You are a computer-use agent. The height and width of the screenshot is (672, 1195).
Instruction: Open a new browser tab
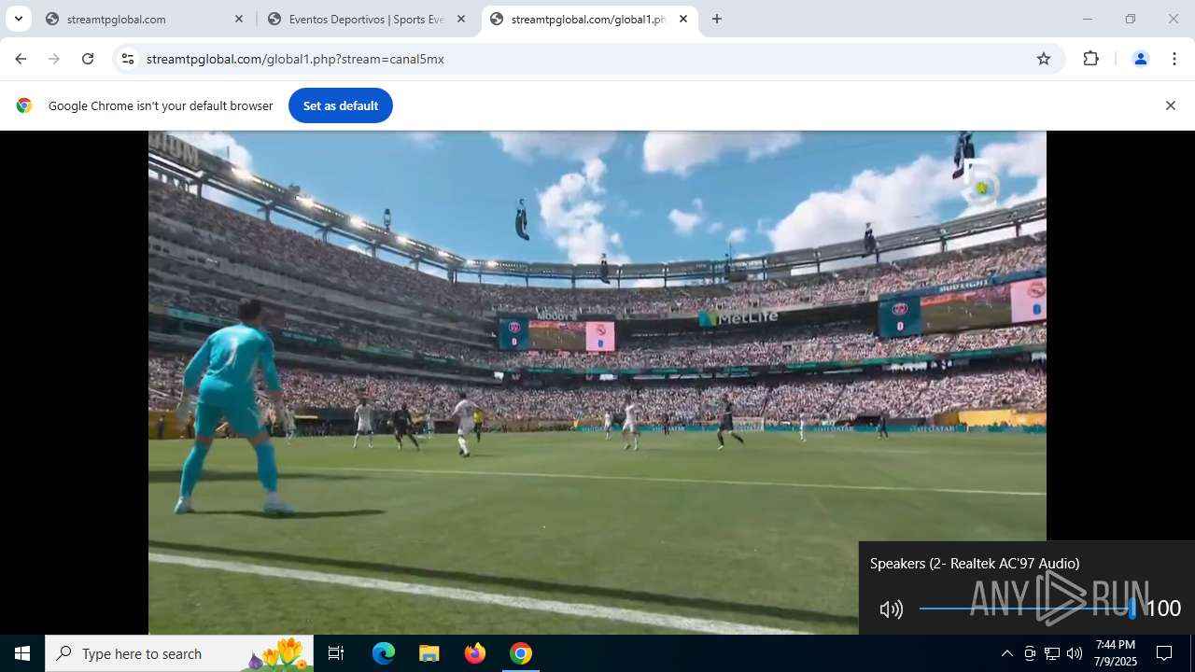717,19
